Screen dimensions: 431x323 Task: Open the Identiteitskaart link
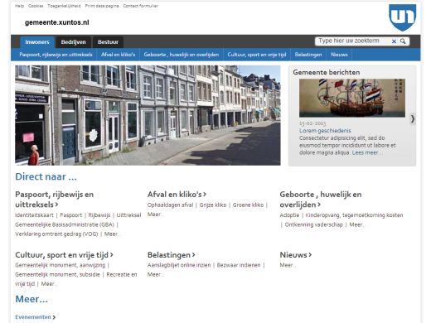pos(34,215)
